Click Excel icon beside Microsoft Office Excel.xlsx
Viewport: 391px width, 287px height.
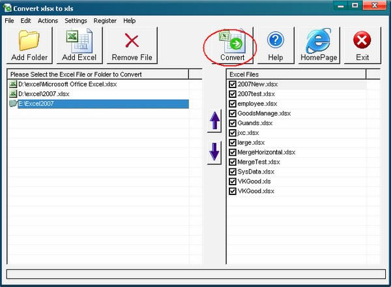(x=13, y=84)
